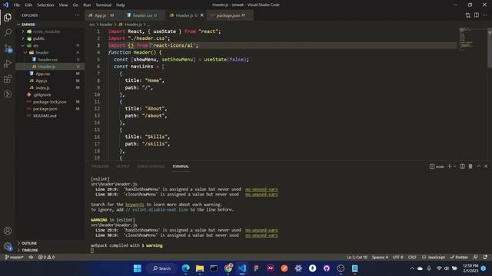Open Microsoft Edge from taskbar

(x=185, y=268)
